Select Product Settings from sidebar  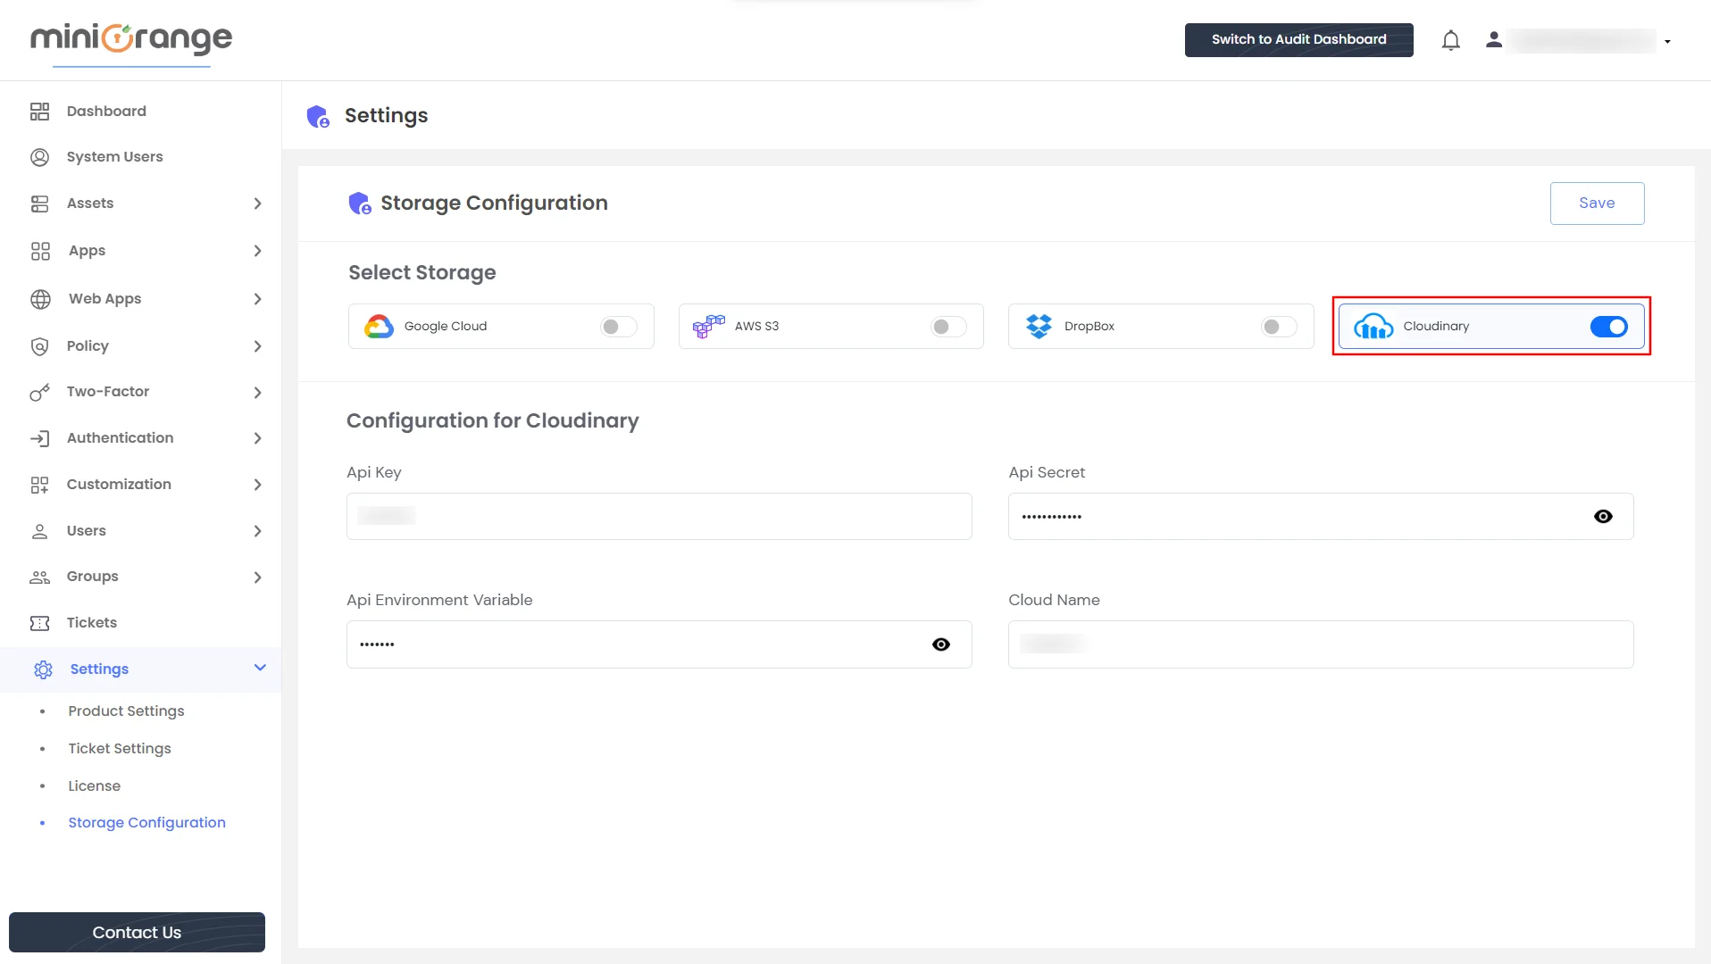(125, 711)
